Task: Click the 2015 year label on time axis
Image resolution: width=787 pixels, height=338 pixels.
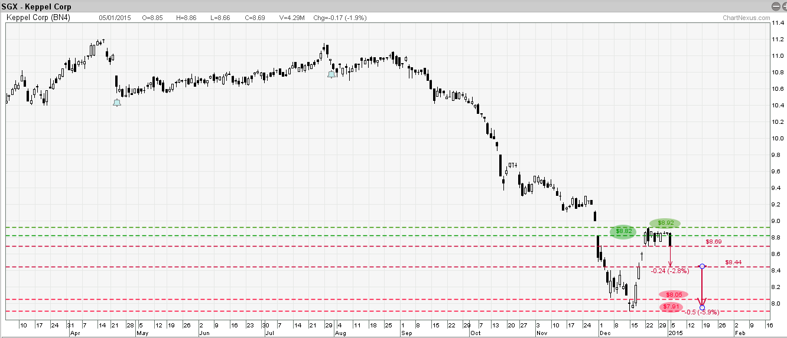Action: point(675,333)
